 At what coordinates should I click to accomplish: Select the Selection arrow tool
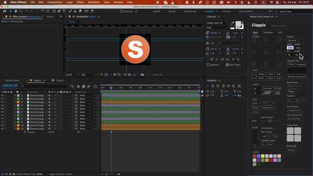point(11,11)
